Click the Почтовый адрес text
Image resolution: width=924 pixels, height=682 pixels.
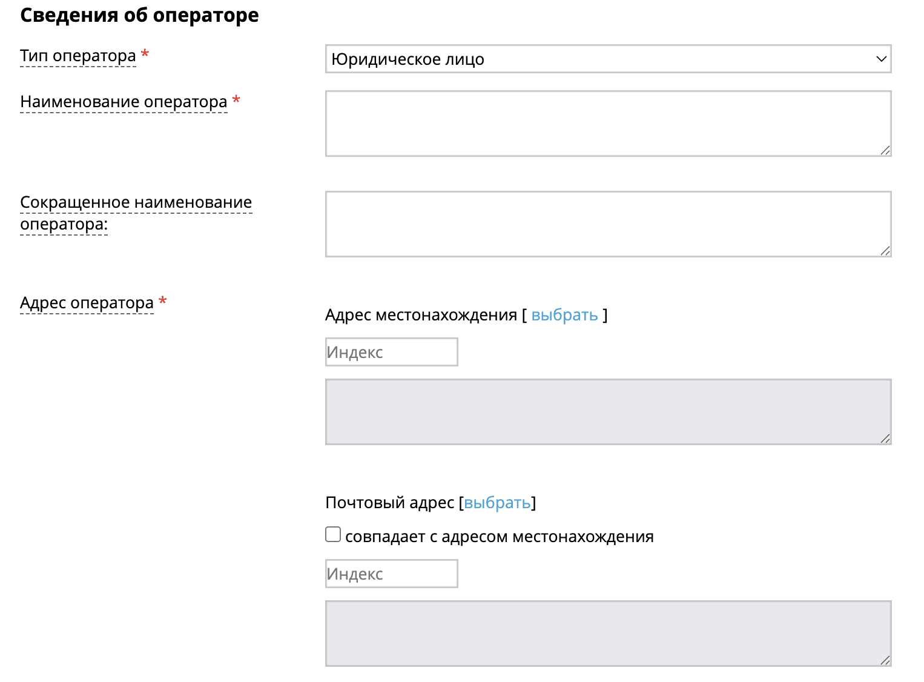(389, 503)
